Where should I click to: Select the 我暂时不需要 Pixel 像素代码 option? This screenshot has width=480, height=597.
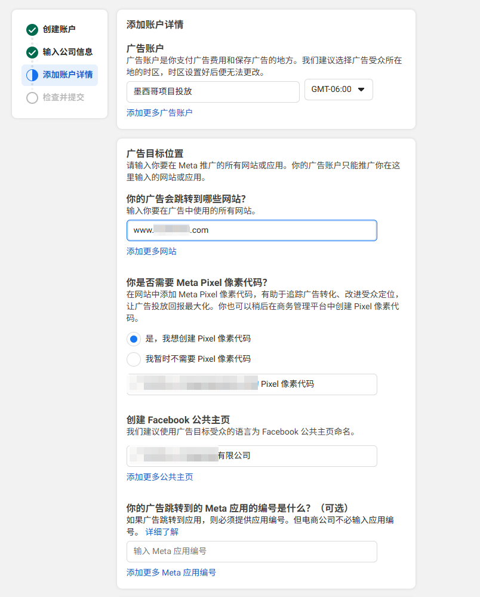[x=134, y=359]
